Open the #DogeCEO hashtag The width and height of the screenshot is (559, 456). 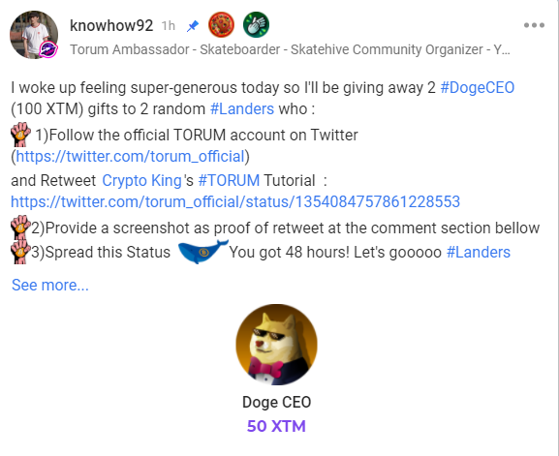click(478, 88)
